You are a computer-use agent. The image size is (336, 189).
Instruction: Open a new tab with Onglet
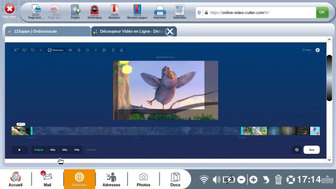tap(75, 12)
